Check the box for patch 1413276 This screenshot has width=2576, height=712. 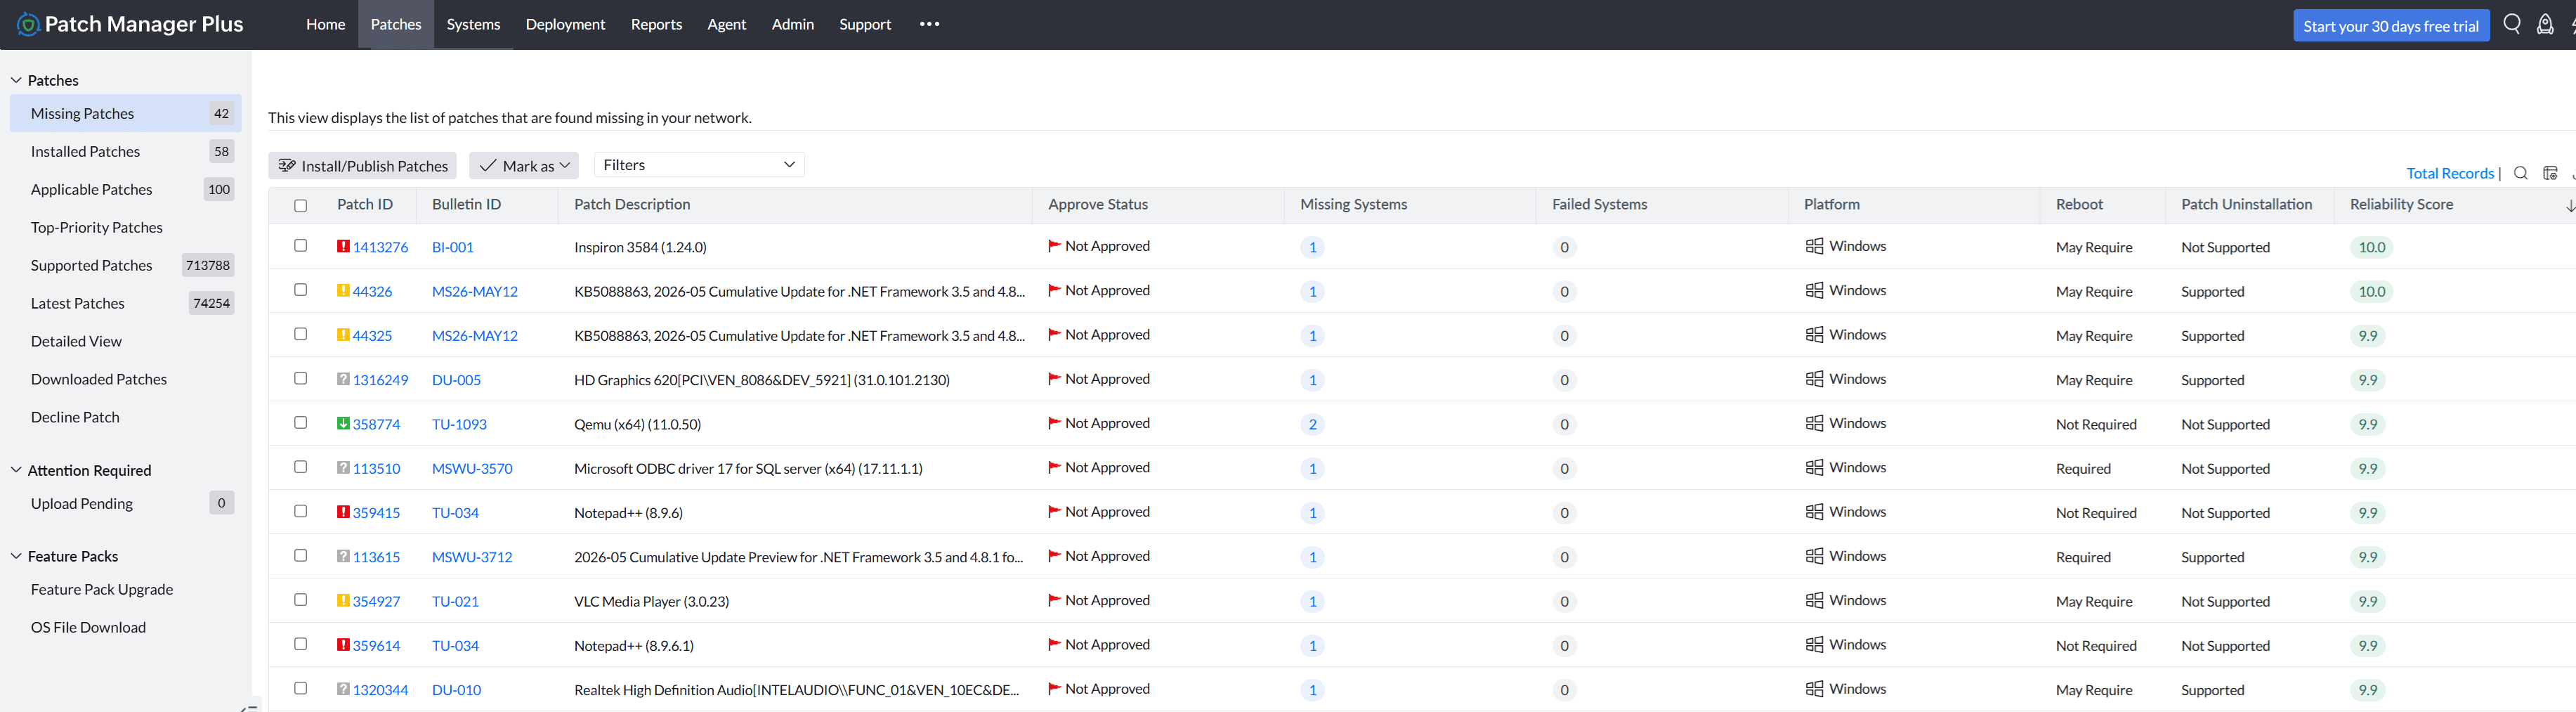coord(300,245)
